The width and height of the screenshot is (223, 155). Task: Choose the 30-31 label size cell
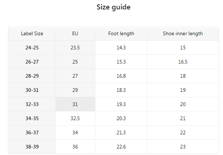coord(32,90)
